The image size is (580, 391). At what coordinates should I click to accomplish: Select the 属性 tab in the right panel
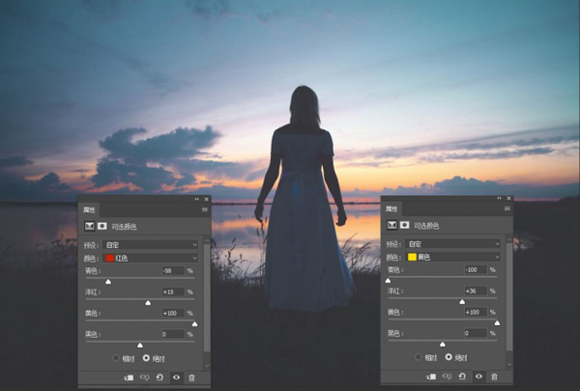pyautogui.click(x=391, y=209)
